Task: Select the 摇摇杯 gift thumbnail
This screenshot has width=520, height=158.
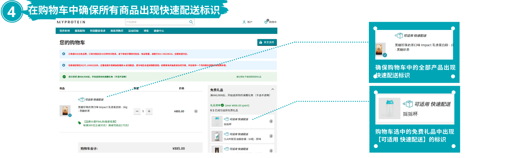Action: click(x=217, y=122)
